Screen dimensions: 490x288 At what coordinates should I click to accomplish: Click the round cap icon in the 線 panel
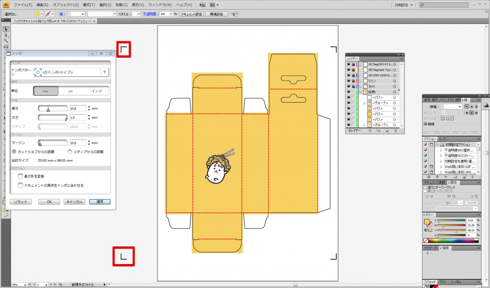pyautogui.click(x=472, y=106)
